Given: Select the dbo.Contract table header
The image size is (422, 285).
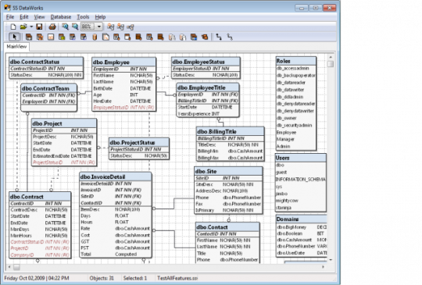Looking at the screenshot, I should point(40,197).
